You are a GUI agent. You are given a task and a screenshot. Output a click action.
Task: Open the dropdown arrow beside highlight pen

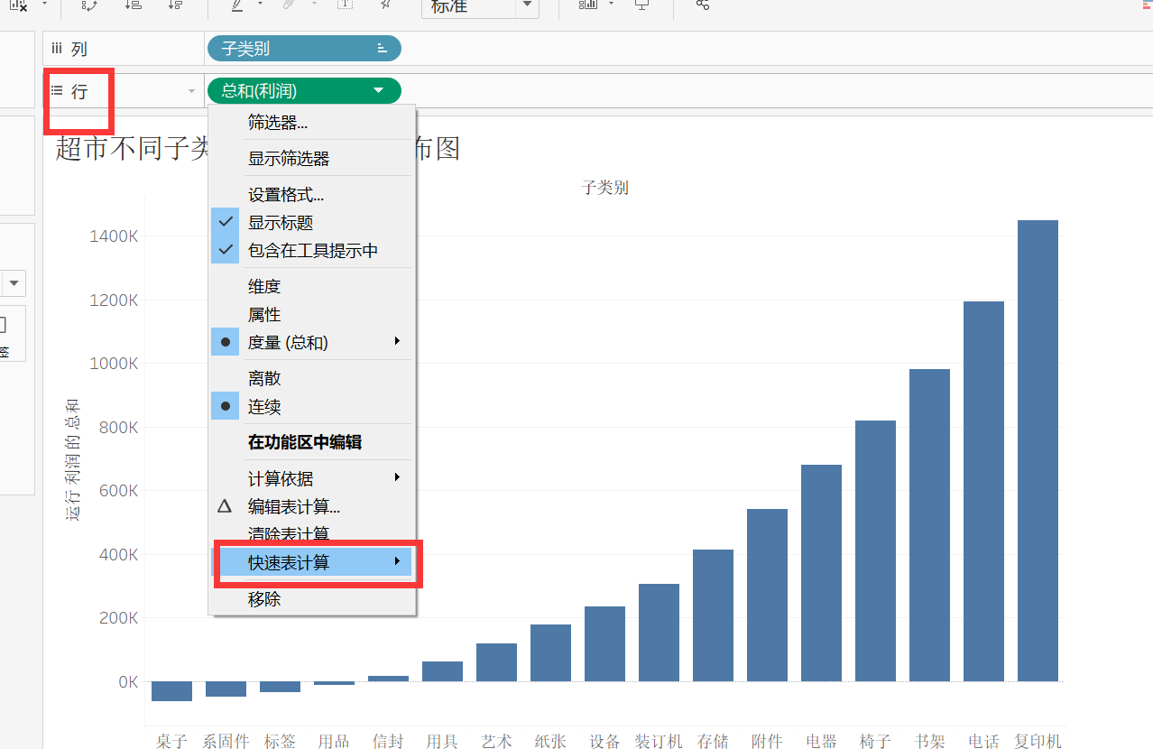click(260, 4)
